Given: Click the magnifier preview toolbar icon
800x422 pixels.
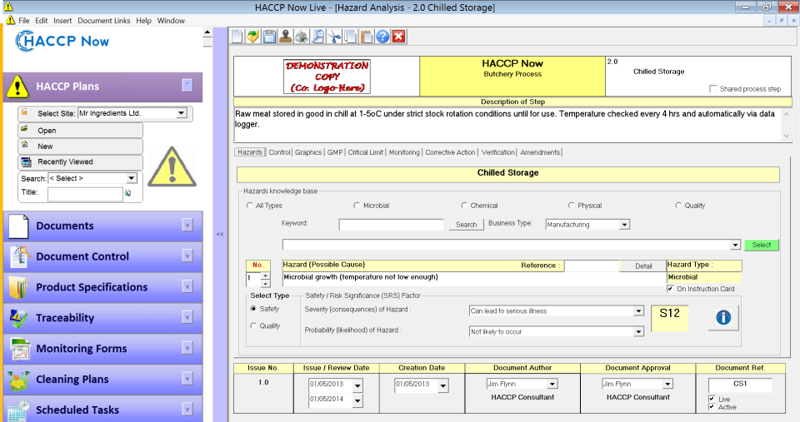Looking at the screenshot, I should tap(317, 37).
